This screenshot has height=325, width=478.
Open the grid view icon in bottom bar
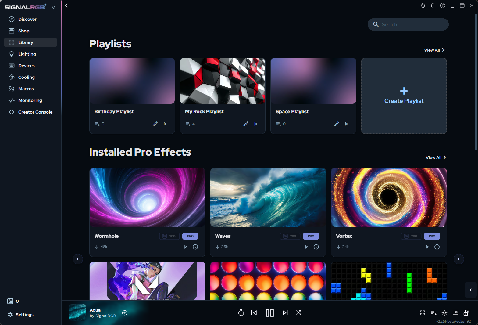(x=423, y=313)
